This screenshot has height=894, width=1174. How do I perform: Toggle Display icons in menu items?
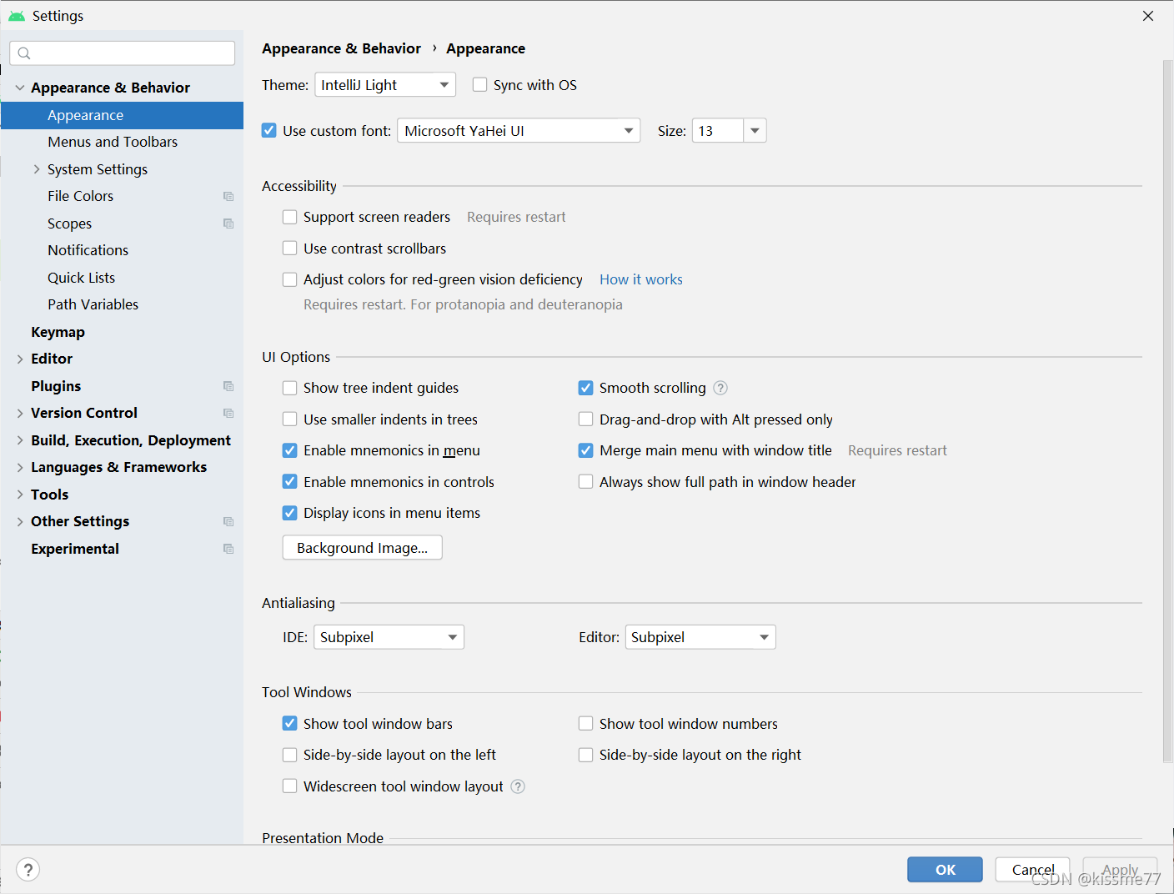[289, 513]
